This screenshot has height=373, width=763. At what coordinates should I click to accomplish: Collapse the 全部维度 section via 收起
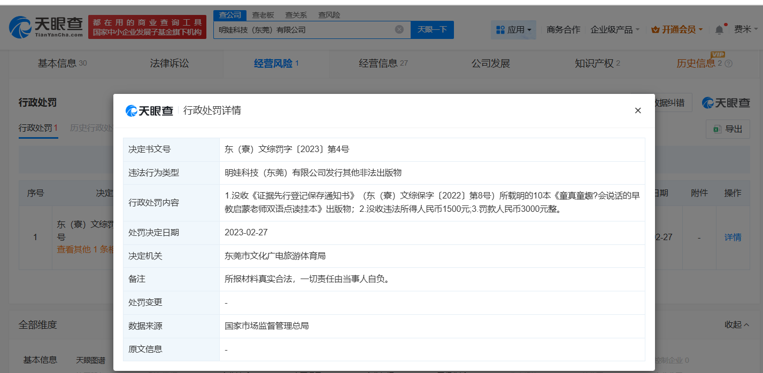pyautogui.click(x=737, y=324)
